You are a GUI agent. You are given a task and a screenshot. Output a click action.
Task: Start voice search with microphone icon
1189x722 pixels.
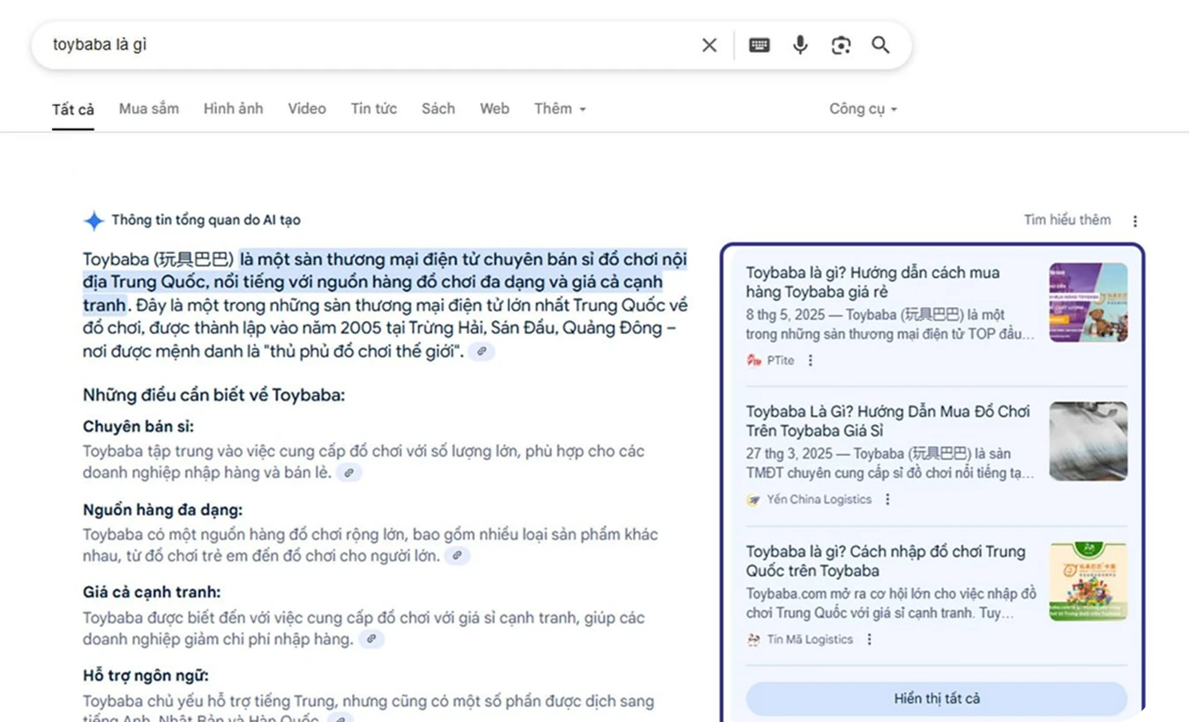800,45
